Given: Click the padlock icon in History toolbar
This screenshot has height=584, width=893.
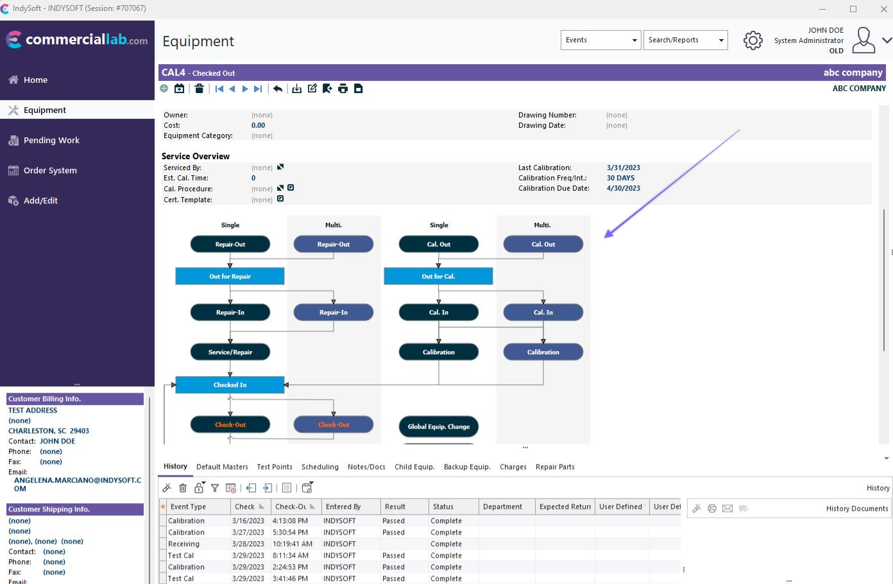Looking at the screenshot, I should tap(199, 488).
